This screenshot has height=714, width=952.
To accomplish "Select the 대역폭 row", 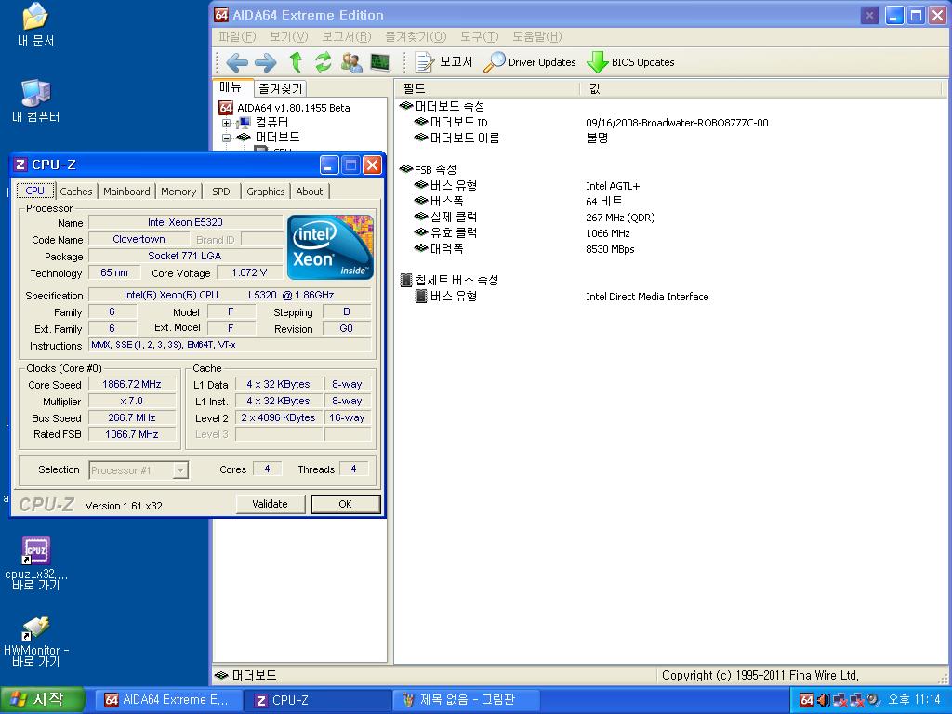I will 671,249.
